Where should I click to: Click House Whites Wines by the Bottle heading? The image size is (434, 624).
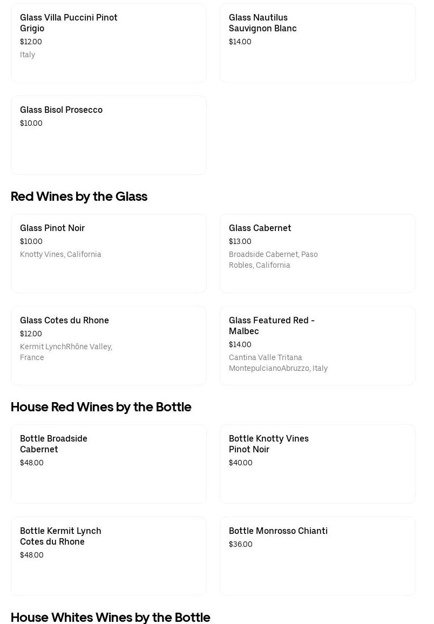[x=110, y=617]
